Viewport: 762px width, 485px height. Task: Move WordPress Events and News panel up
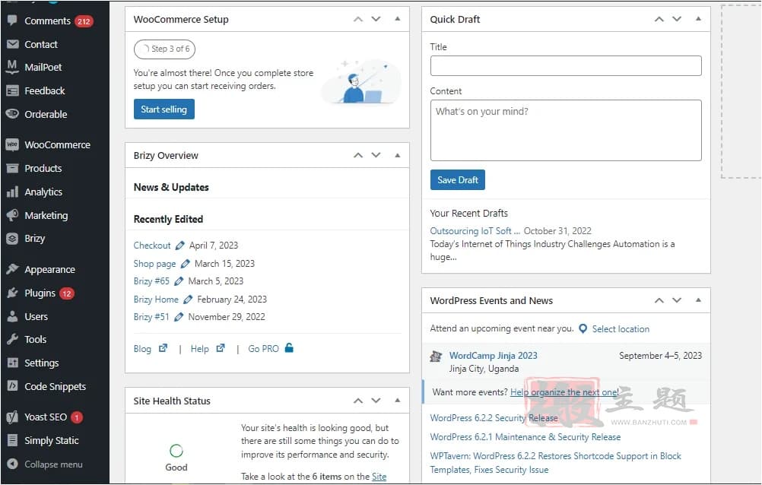pyautogui.click(x=659, y=301)
